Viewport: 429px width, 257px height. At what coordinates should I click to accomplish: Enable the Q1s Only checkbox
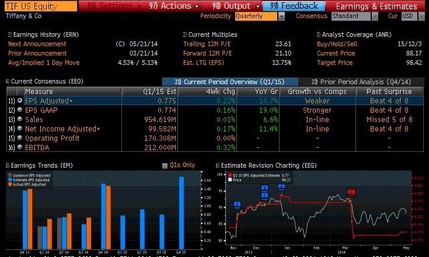tap(165, 165)
